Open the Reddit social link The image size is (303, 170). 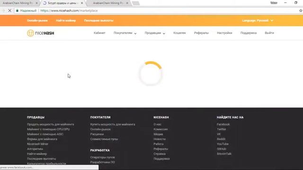(221, 139)
